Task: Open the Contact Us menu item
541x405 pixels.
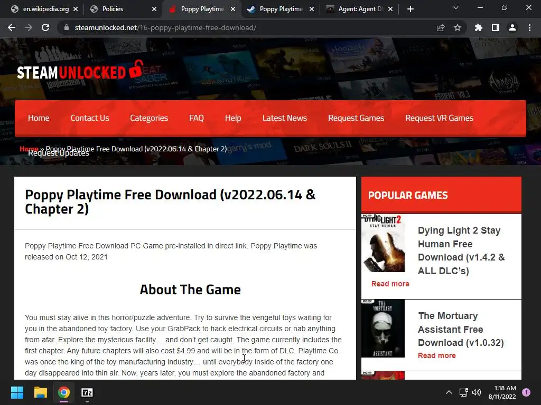Action: [90, 118]
